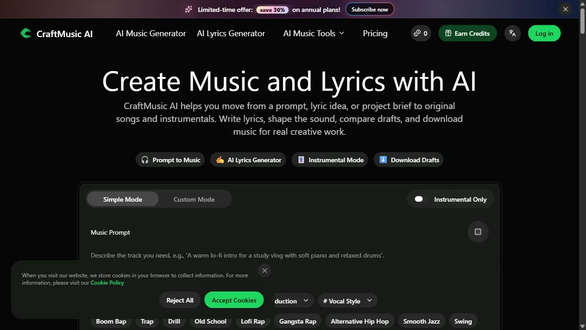The height and width of the screenshot is (330, 586).
Task: Toggle the Instrumental Only switch
Action: pos(419,199)
